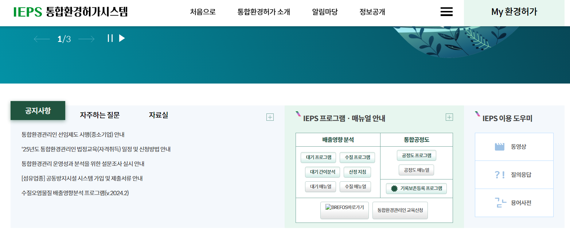Open the 알림마당 menu
Viewport: 570px width, 232px height.
324,12
